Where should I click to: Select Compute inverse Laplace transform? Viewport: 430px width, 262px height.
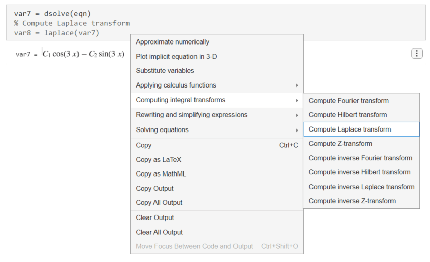(361, 187)
